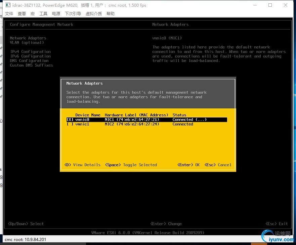Image resolution: width=296 pixels, height=245 pixels.
Task: Select DNS Configuration entry
Action: 29,61
